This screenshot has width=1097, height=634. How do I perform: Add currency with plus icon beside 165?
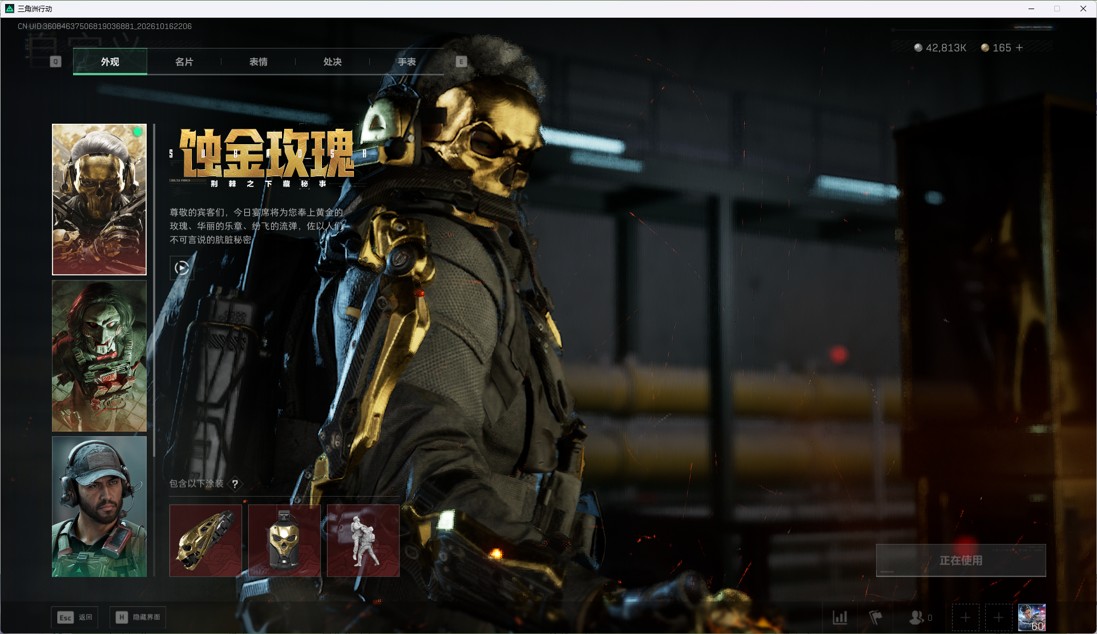pyautogui.click(x=1019, y=48)
